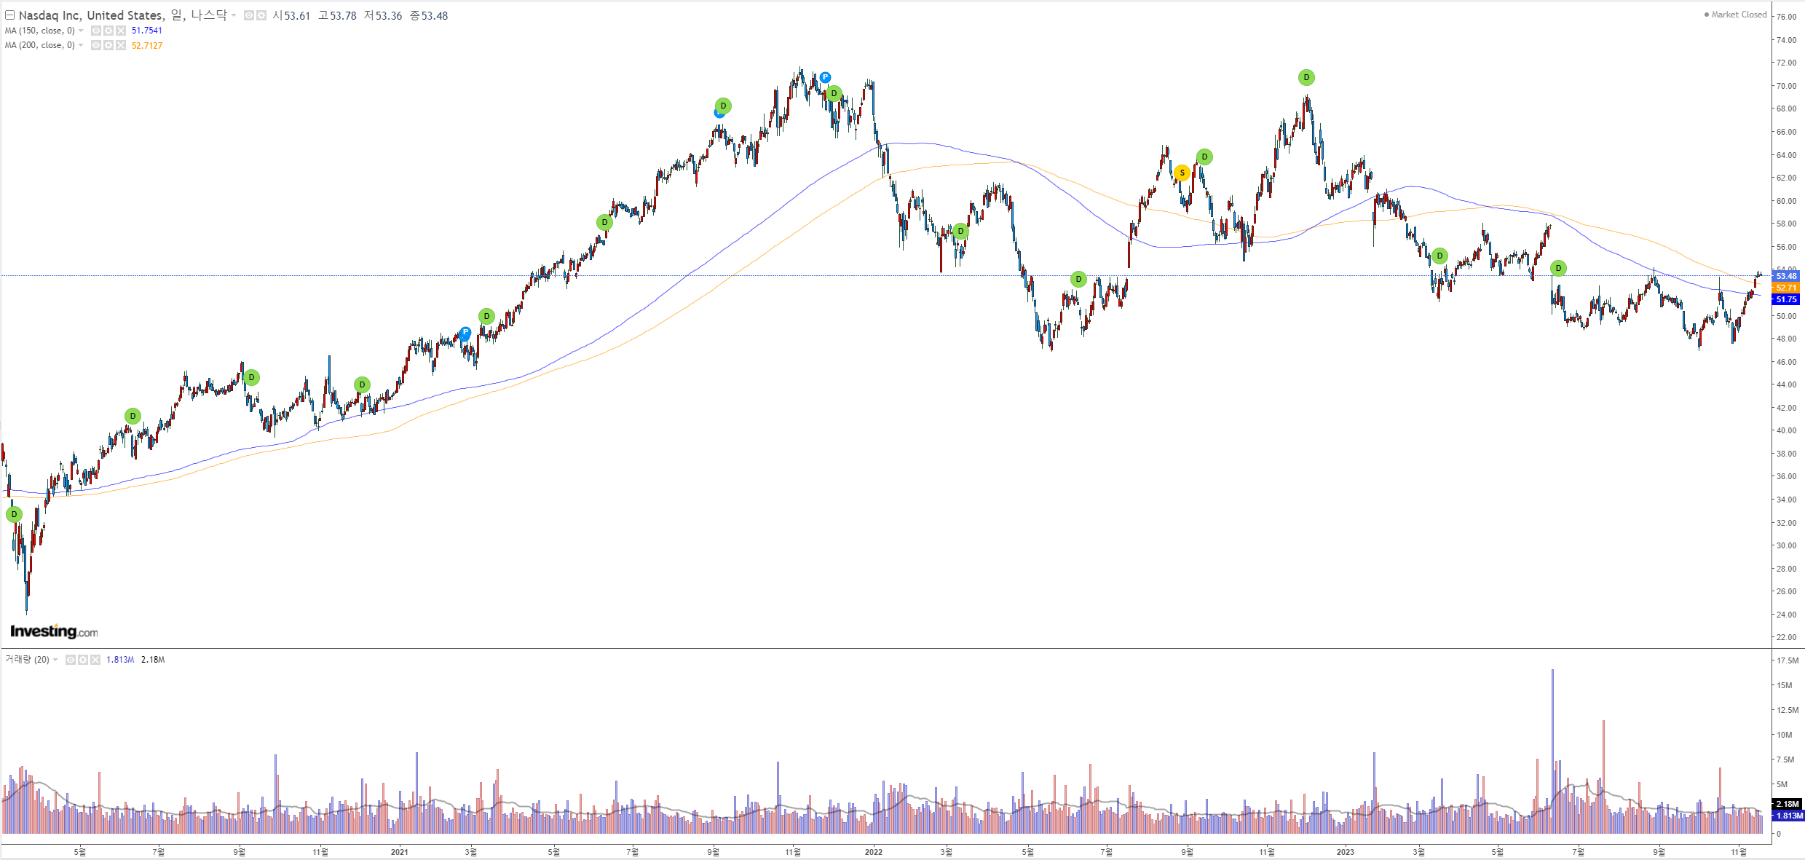Toggle visibility of MA 200 line
The width and height of the screenshot is (1805, 860).
pyautogui.click(x=96, y=45)
